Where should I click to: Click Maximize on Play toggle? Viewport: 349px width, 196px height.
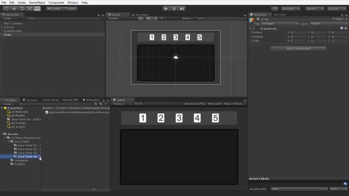195,104
